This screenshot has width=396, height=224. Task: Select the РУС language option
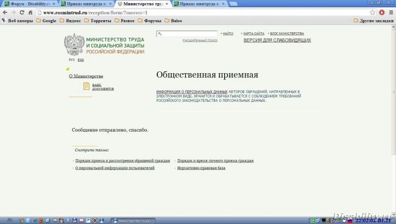tap(72, 60)
